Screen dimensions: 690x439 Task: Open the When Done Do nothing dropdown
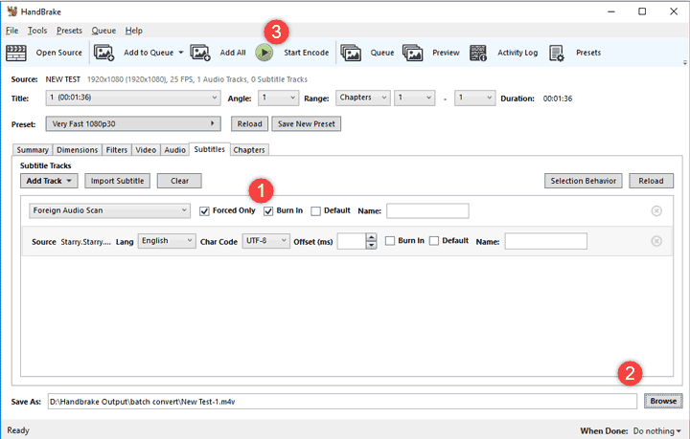click(657, 431)
